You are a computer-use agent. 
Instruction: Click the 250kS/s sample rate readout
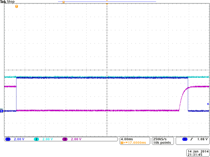click(x=160, y=139)
